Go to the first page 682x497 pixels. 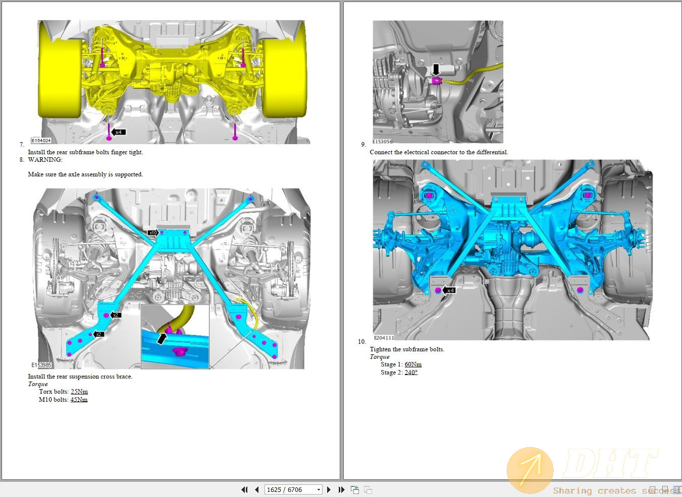point(245,489)
